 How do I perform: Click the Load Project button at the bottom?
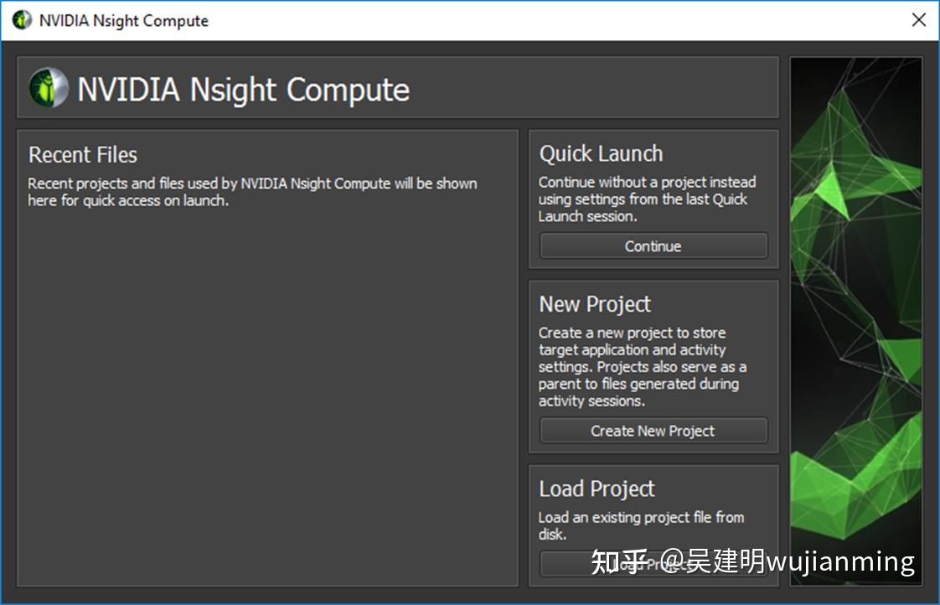[x=653, y=564]
